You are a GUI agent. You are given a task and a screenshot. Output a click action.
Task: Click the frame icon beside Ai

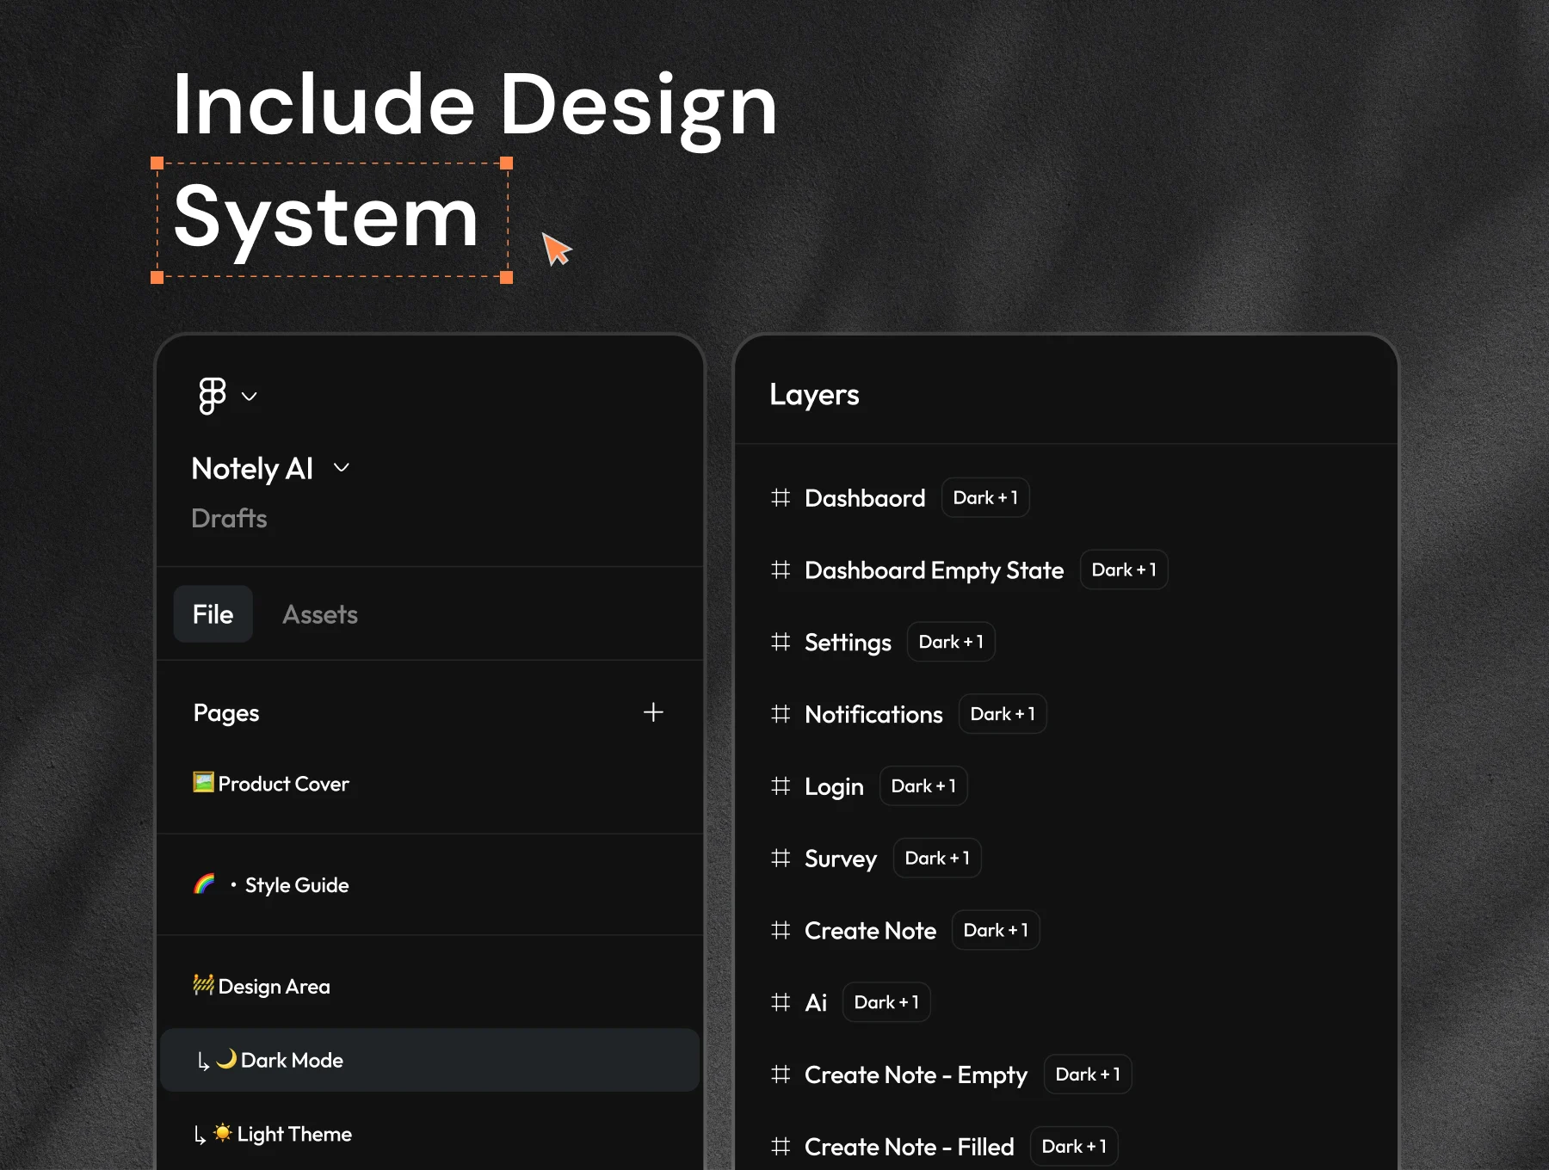pos(781,1002)
